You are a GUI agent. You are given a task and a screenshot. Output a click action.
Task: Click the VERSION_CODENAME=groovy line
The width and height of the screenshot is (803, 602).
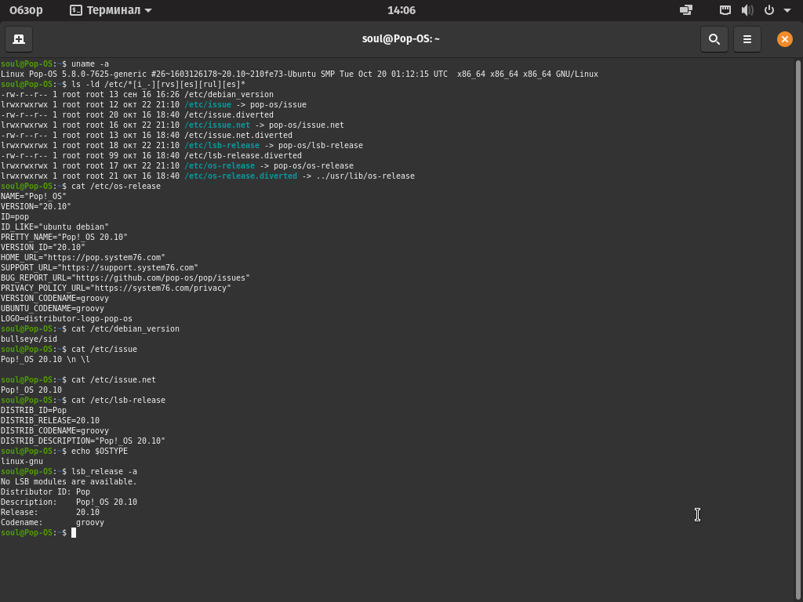click(x=55, y=299)
